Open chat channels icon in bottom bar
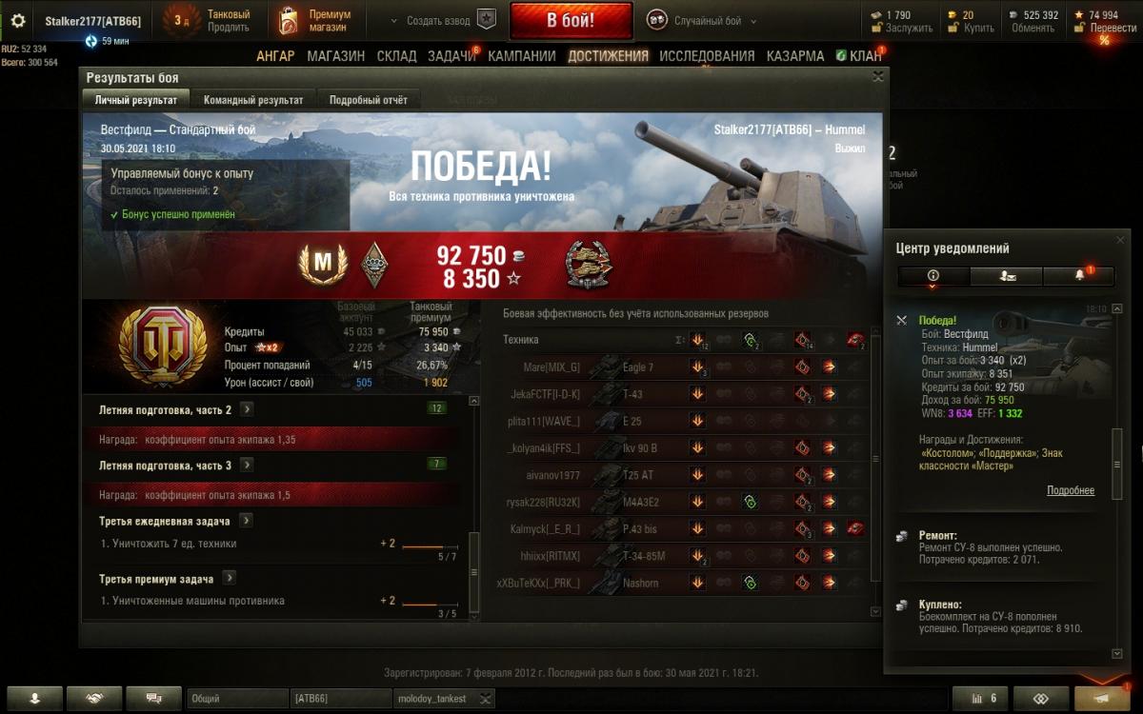The height and width of the screenshot is (714, 1143). [153, 699]
